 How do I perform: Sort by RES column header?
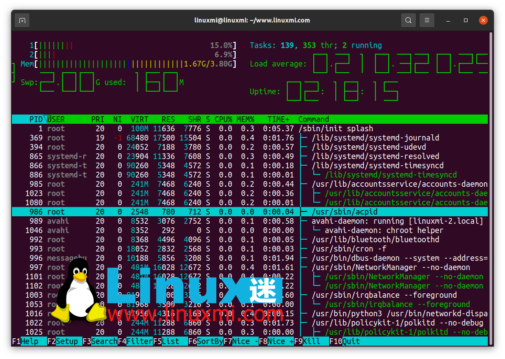(x=168, y=119)
